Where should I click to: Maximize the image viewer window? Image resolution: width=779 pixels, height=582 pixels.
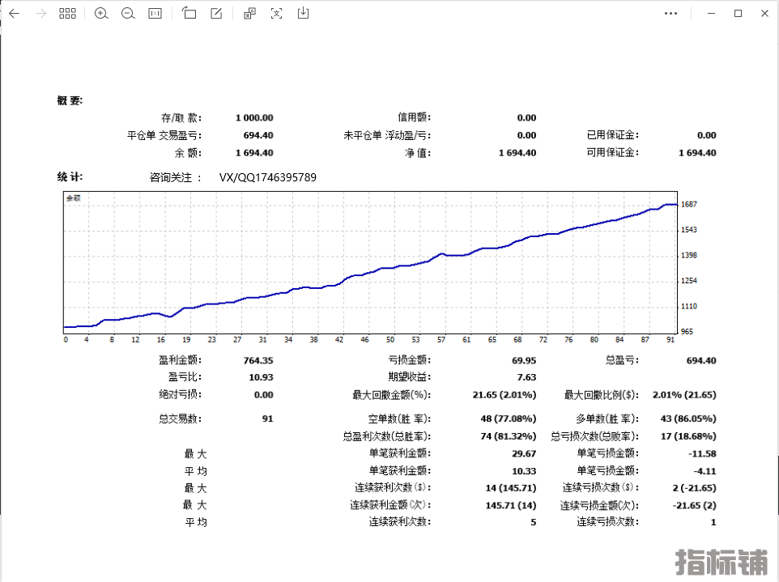(x=738, y=14)
